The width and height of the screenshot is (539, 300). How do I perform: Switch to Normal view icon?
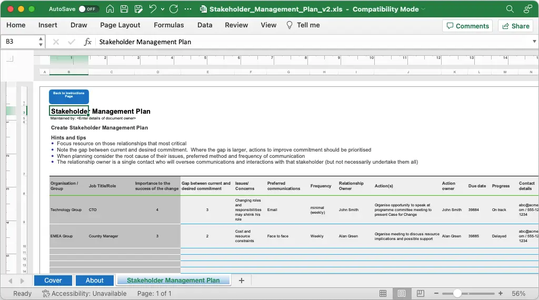tap(383, 294)
